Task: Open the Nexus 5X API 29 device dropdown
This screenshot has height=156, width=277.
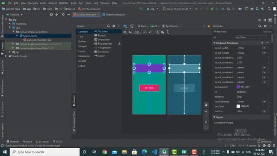Action: pyautogui.click(x=177, y=9)
